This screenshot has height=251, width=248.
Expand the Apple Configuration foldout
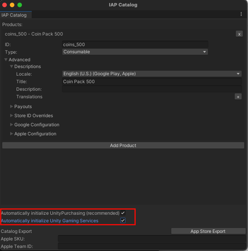12,134
